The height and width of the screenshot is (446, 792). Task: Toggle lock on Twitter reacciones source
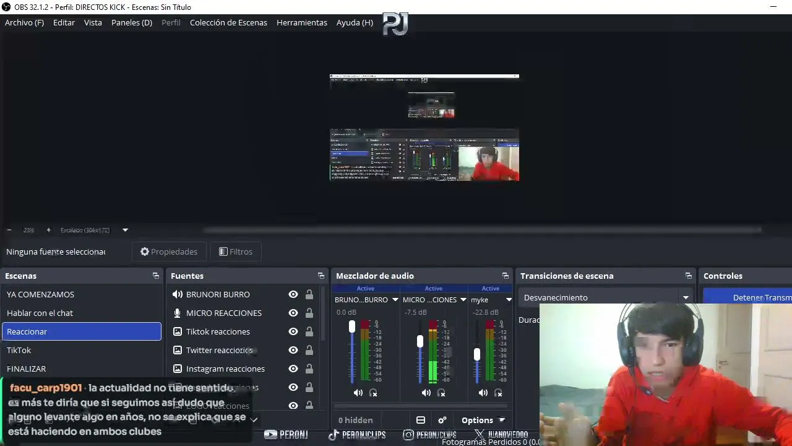tap(309, 350)
